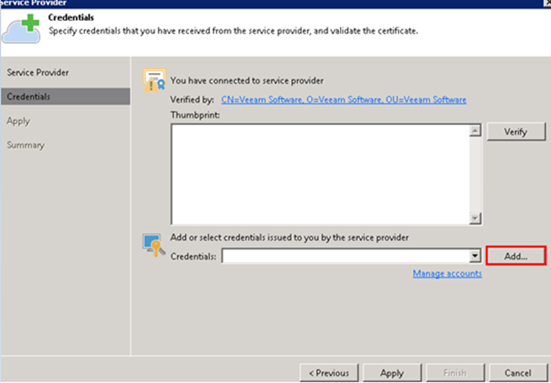Click the Thumbprint scrollbar up arrow
Viewport: 551px width, 383px height.
475,131
